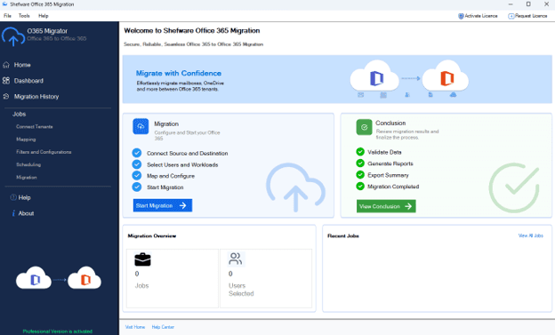Click the Map and Configure checkmark
The height and width of the screenshot is (335, 555).
137,175
